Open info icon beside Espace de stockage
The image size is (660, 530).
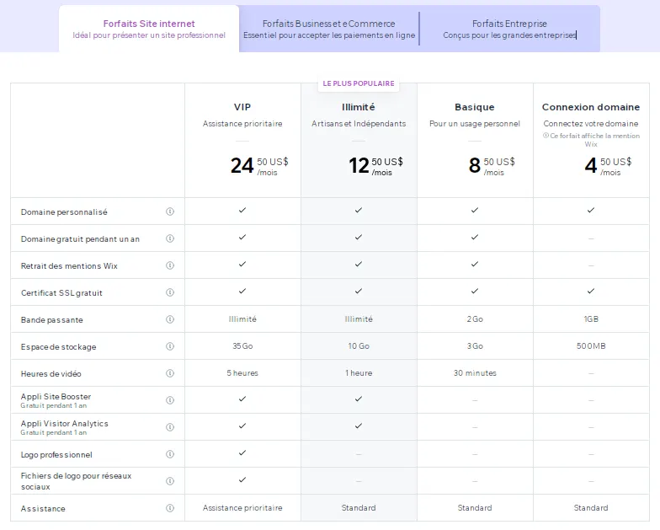coord(170,346)
